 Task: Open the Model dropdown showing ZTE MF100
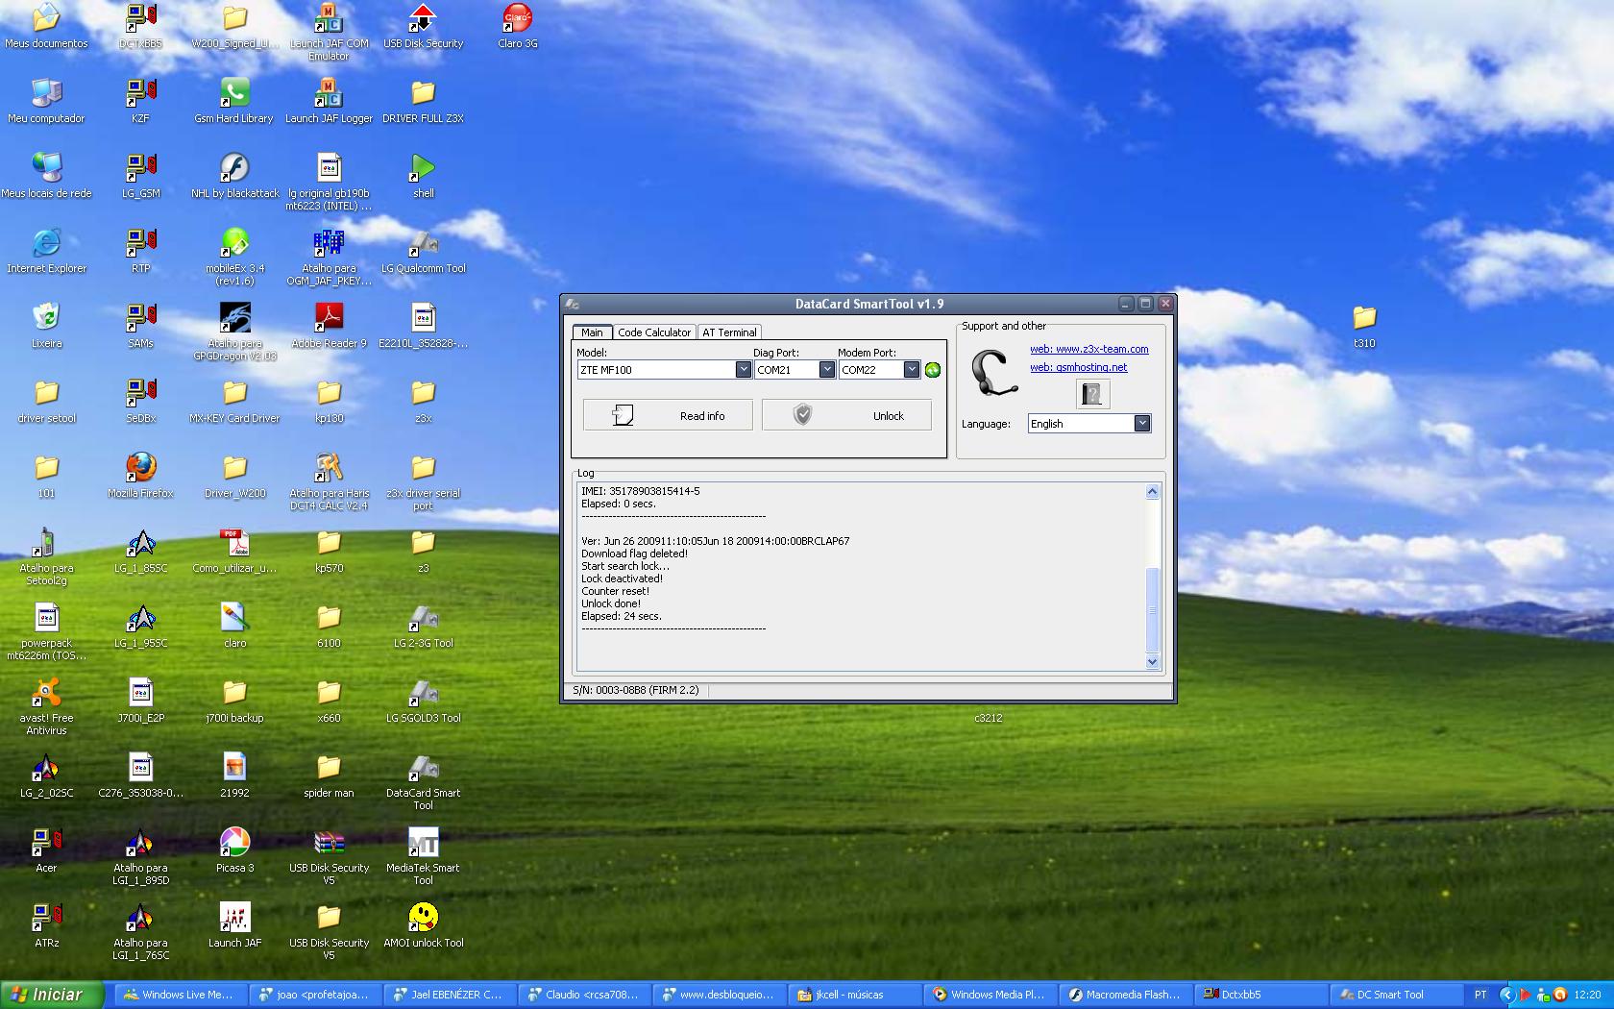click(743, 370)
